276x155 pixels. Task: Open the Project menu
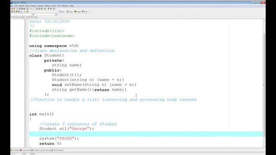tap(33, 6)
